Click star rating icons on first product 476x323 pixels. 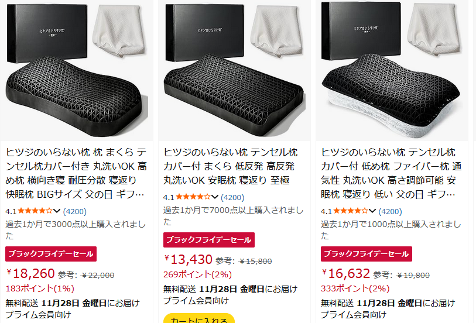point(35,211)
